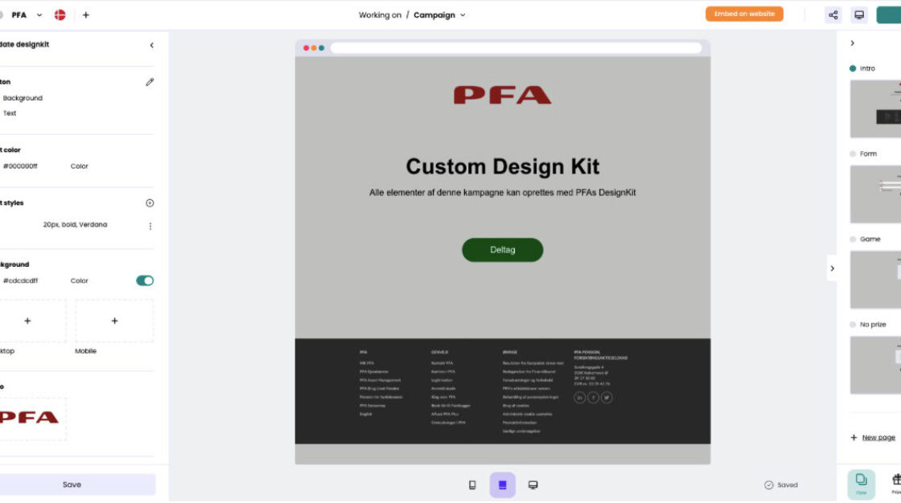This screenshot has height=503, width=901.
Task: Click Embed on website button
Action: point(744,14)
